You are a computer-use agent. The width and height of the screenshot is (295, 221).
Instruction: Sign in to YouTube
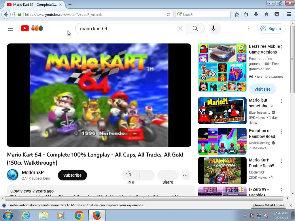(271, 28)
